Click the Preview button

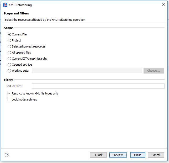point(118,155)
